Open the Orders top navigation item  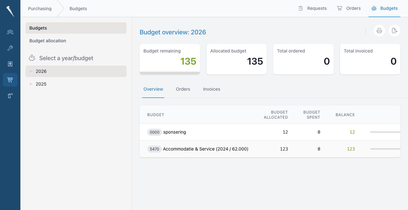point(349,9)
